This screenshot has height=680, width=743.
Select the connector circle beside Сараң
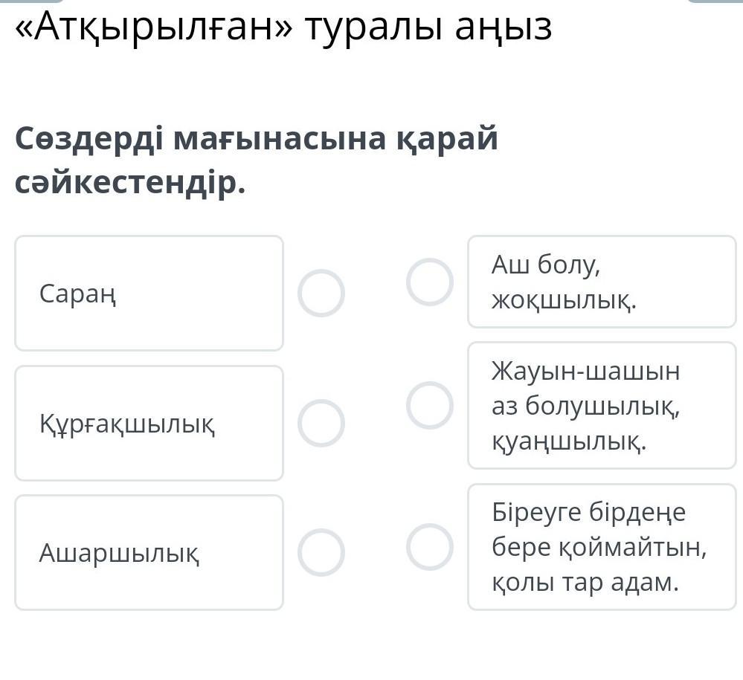(321, 293)
